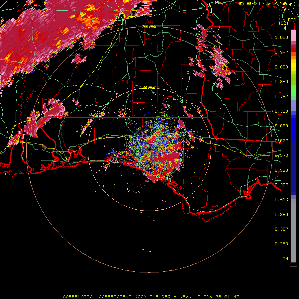Pick the gray low-value segment of the color bar
Image resolution: width=299 pixels, height=299 pixels.
(293, 231)
